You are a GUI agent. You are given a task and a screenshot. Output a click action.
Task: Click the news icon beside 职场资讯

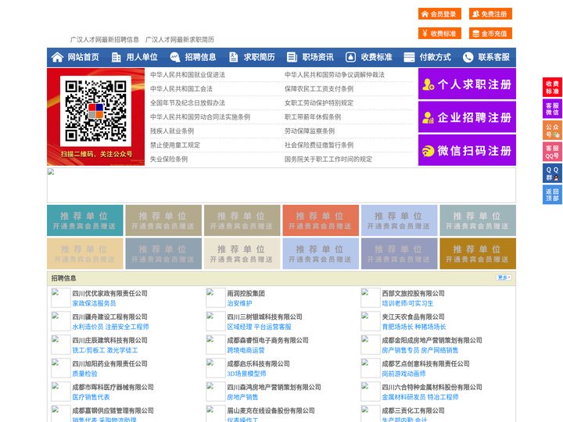coord(292,57)
